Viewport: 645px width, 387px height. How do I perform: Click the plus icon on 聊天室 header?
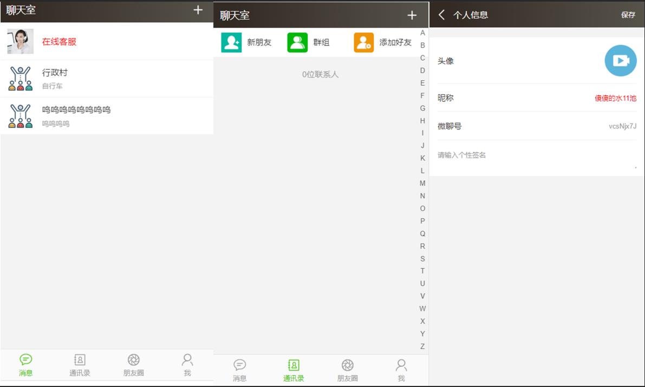pyautogui.click(x=198, y=11)
